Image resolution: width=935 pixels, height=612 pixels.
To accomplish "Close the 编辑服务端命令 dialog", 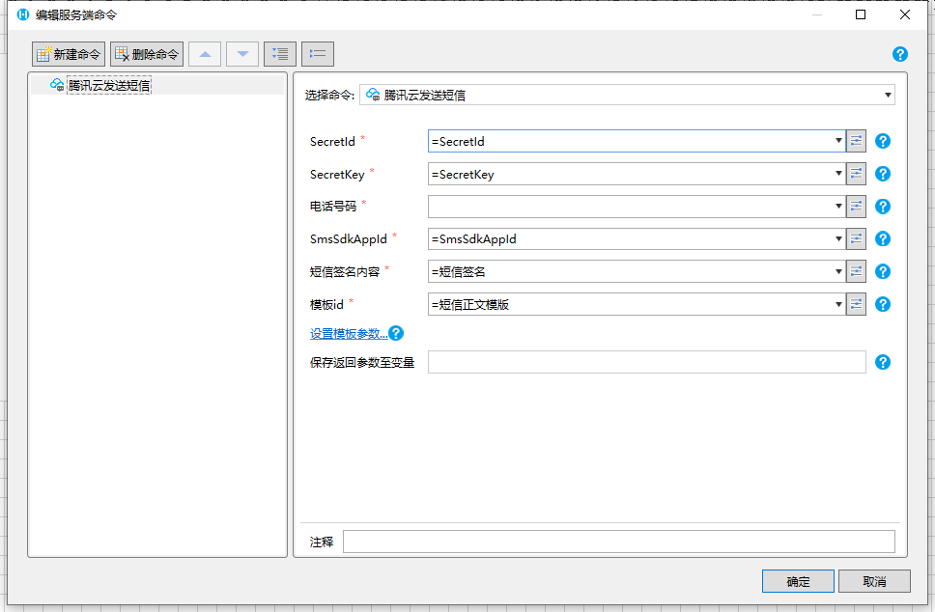I will pos(905,14).
